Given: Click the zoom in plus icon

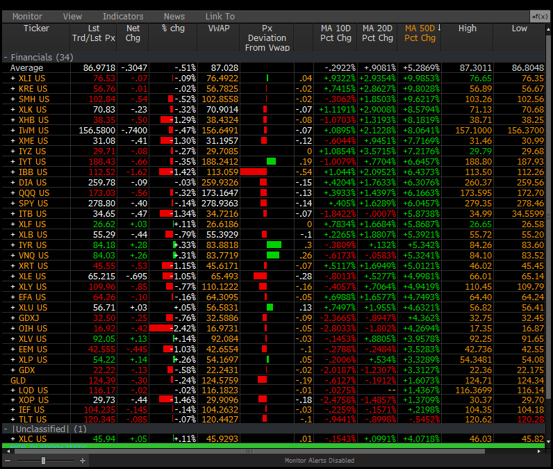Looking at the screenshot, I should pyautogui.click(x=83, y=461).
